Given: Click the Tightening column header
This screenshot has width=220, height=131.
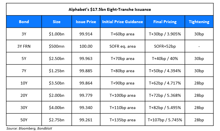Looking at the screenshot, I should [x=199, y=22].
